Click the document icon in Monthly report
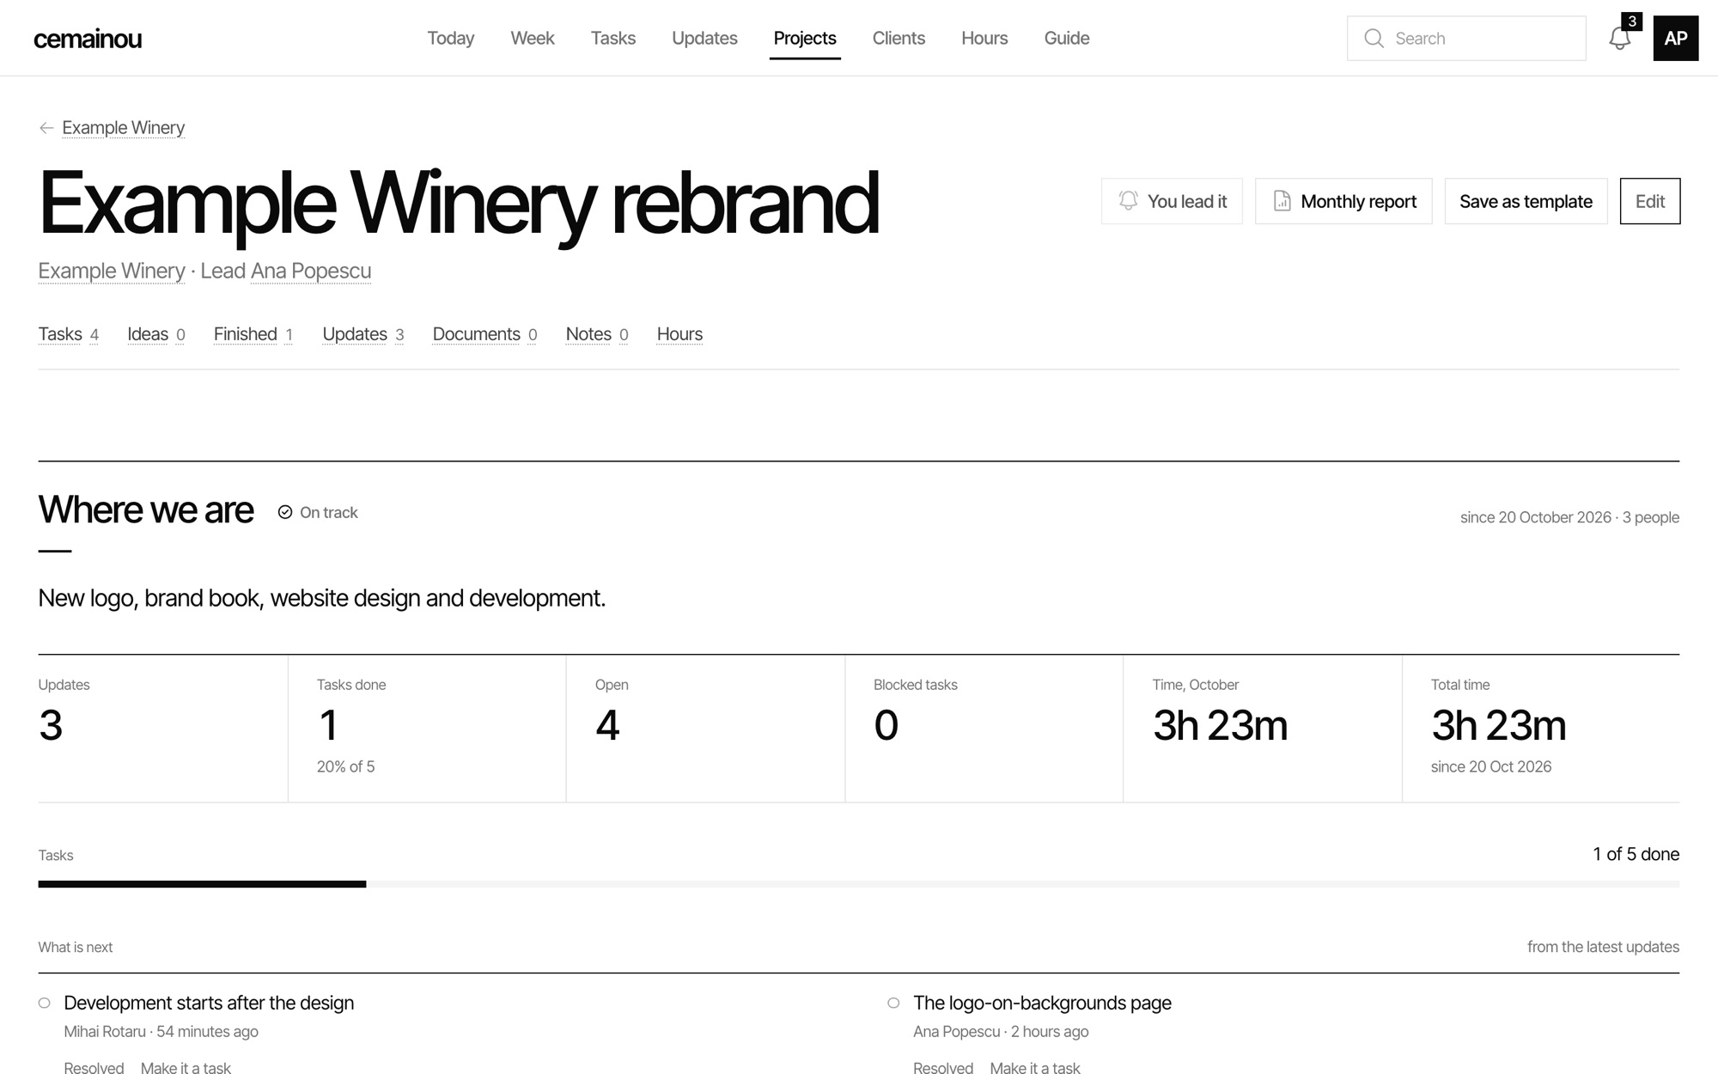This screenshot has height=1074, width=1718. pyautogui.click(x=1282, y=201)
